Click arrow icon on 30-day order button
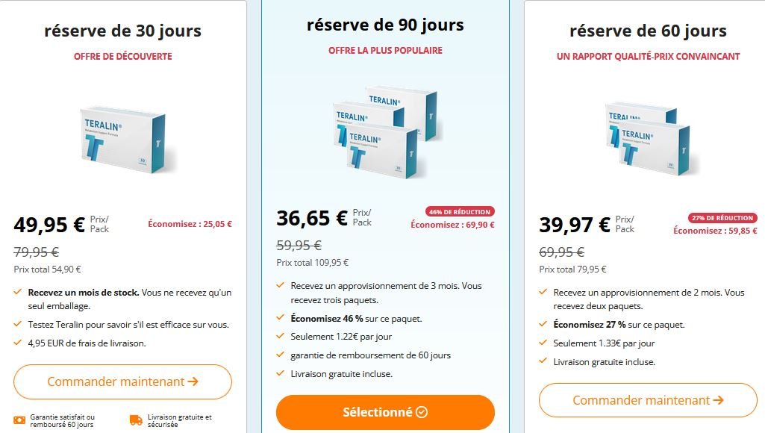Image resolution: width=765 pixels, height=433 pixels. [193, 381]
